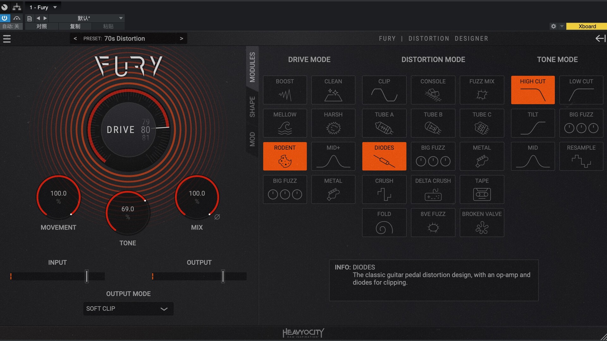Select the HARSH drive mode
Image resolution: width=607 pixels, height=341 pixels.
click(333, 123)
